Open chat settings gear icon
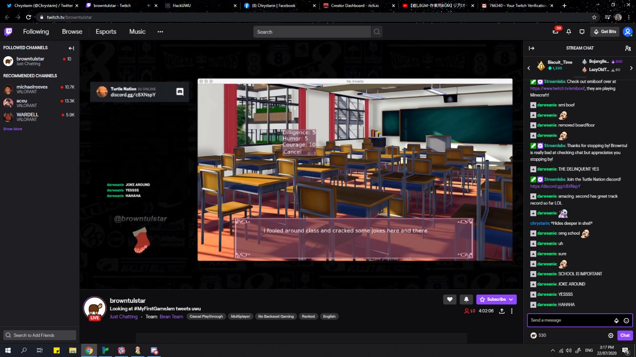This screenshot has width=636, height=357. click(x=611, y=336)
